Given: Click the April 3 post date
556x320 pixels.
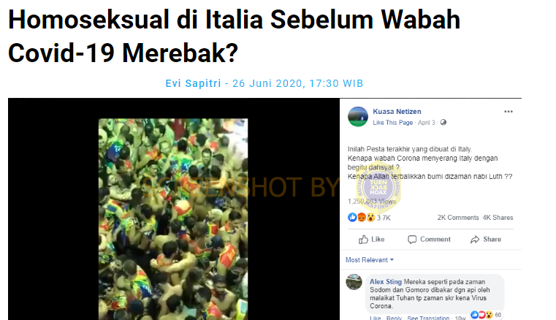Looking at the screenshot, I should pyautogui.click(x=426, y=123).
